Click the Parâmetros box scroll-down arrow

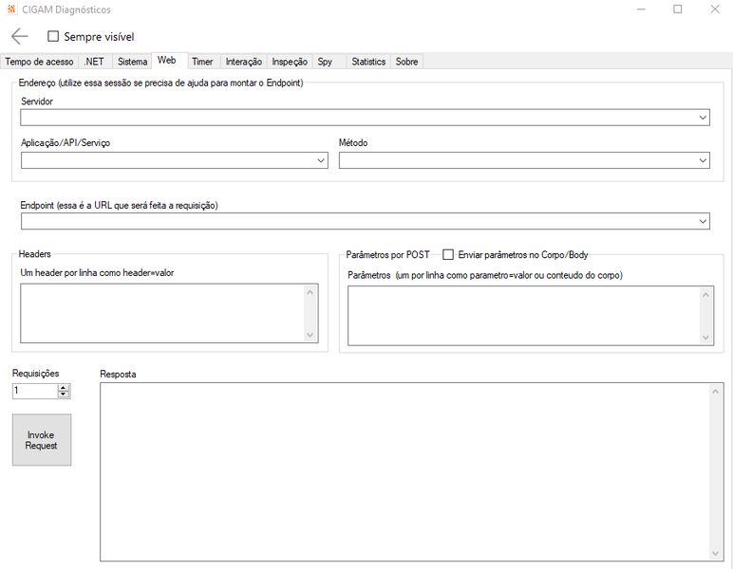[705, 338]
